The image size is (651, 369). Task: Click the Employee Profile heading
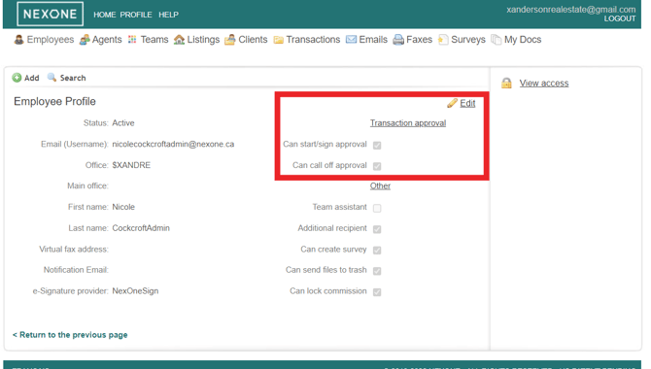pos(54,101)
